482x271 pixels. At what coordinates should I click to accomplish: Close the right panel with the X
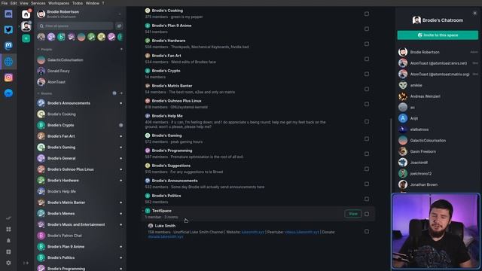click(x=475, y=14)
